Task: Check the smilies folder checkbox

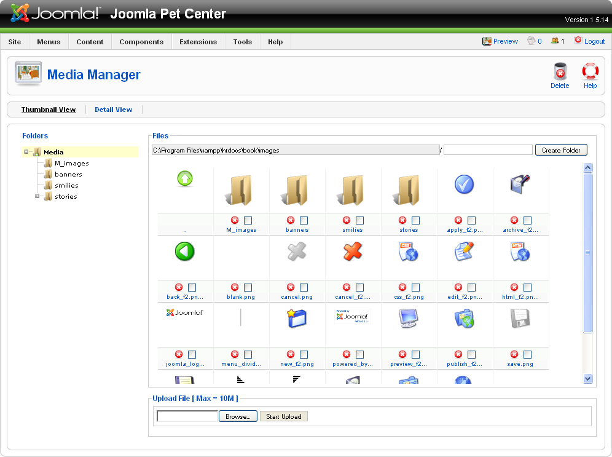Action: [x=360, y=220]
